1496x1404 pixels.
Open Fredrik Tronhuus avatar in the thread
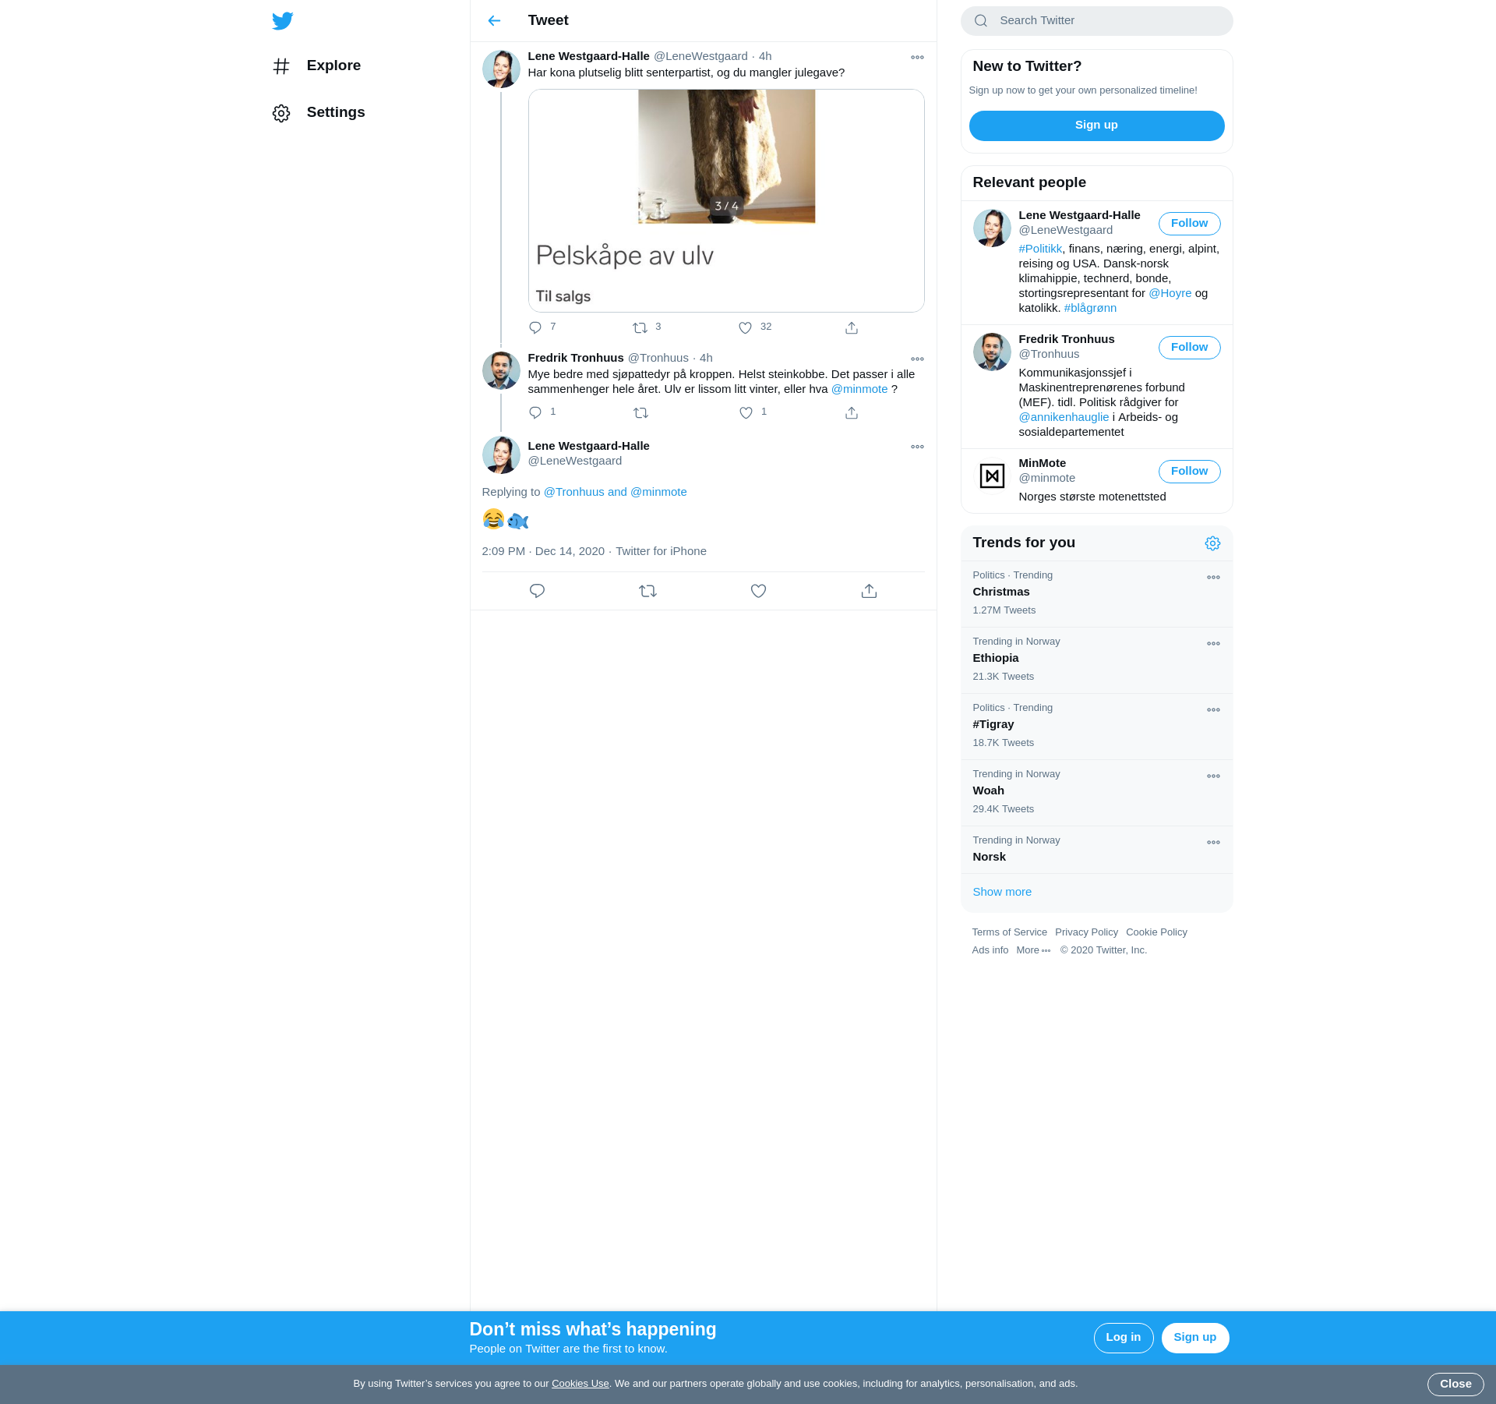(501, 370)
